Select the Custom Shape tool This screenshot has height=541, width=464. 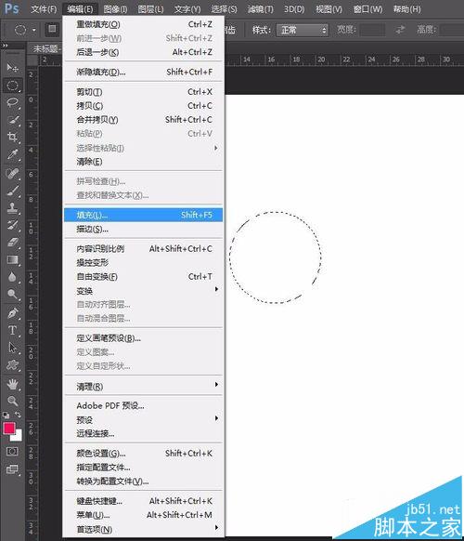click(x=13, y=364)
